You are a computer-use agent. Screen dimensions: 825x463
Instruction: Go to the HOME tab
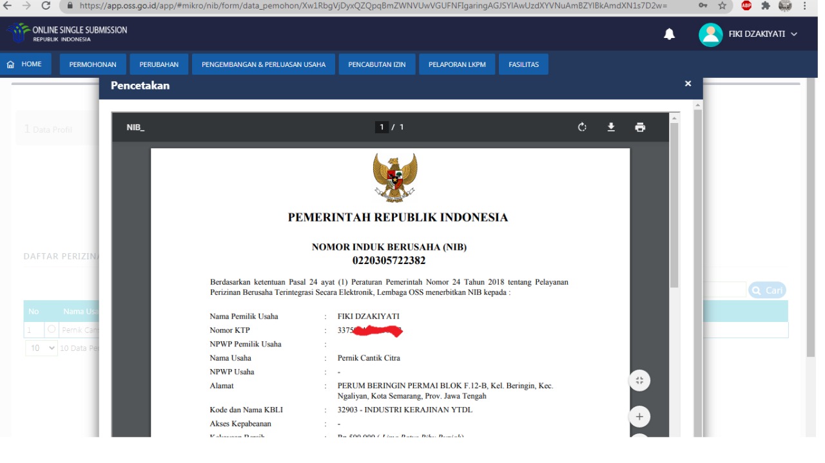click(x=26, y=64)
